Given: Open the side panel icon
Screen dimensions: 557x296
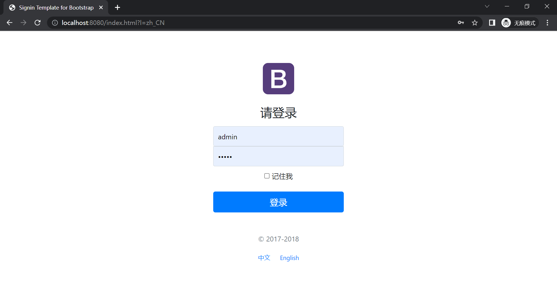Looking at the screenshot, I should point(492,23).
